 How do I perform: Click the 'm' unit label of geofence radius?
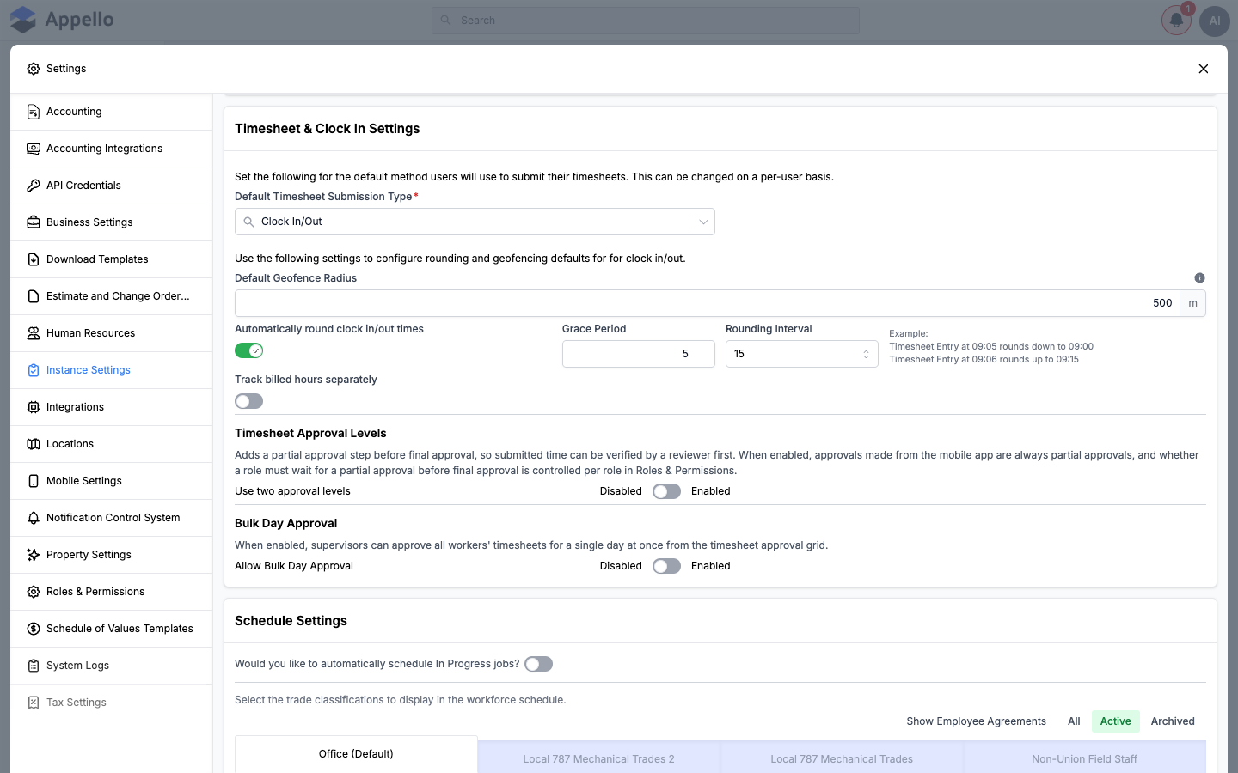point(1192,303)
